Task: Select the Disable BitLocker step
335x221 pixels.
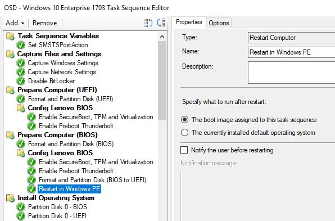Action: pos(51,81)
